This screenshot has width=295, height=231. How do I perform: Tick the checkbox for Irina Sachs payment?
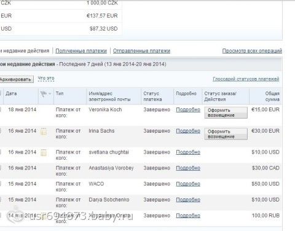[1, 131]
